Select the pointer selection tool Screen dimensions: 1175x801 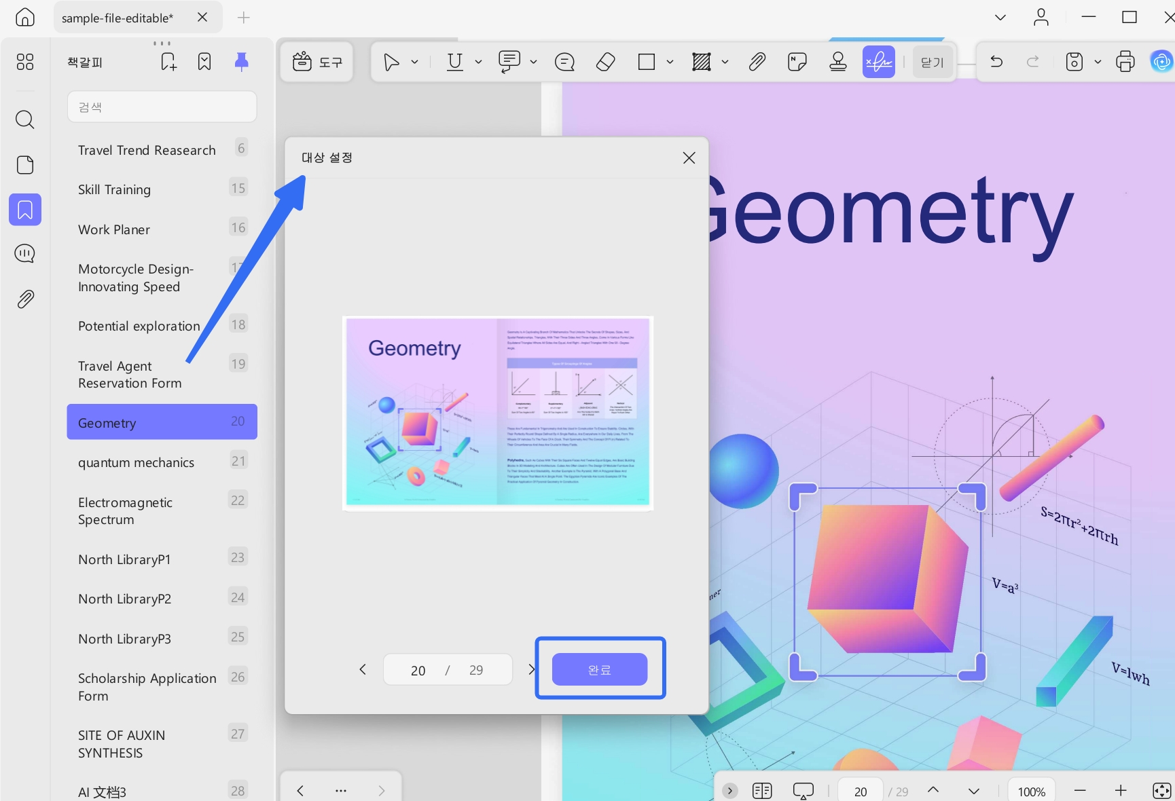(391, 62)
